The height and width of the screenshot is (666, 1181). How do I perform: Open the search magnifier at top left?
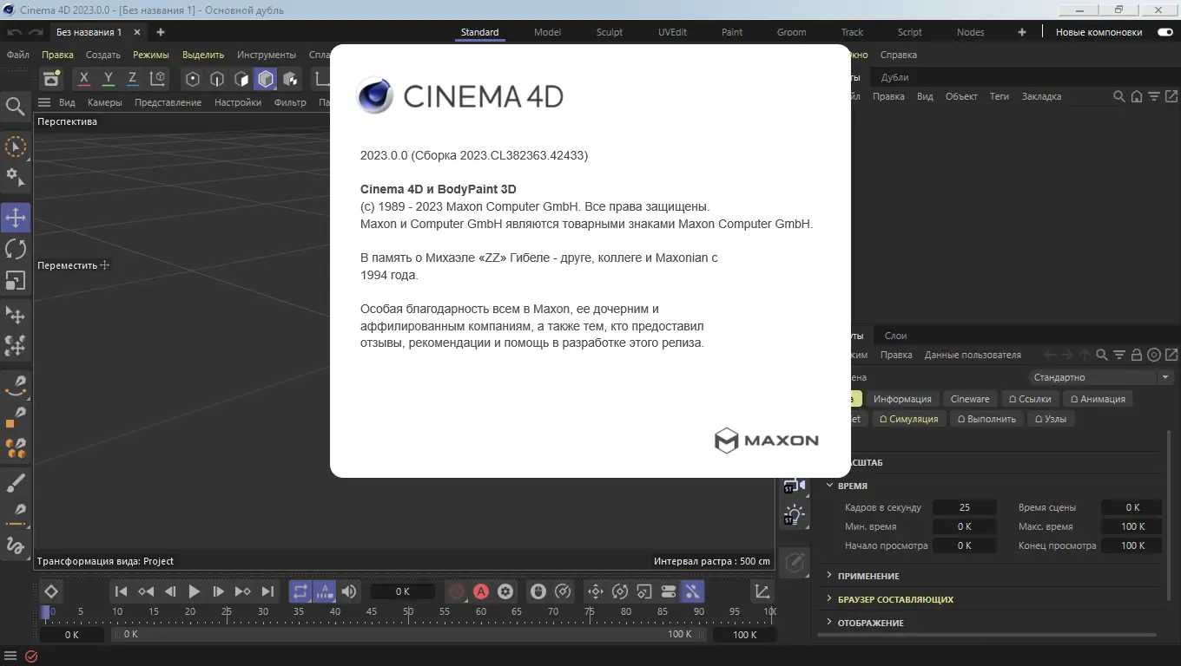tap(16, 106)
